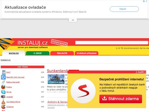Click the INSTALUJ.cz site title
This screenshot has height=111, width=149.
pyautogui.click(x=33, y=43)
